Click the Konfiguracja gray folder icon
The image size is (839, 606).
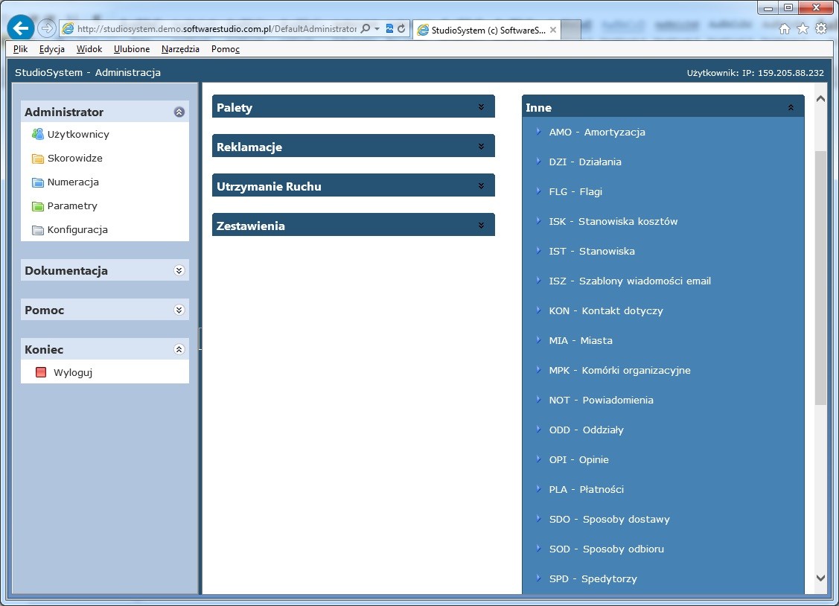[x=37, y=230]
